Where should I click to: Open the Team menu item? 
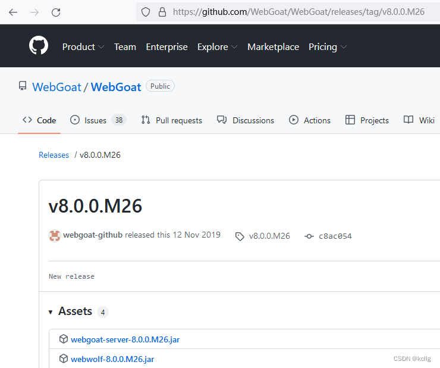(x=125, y=47)
